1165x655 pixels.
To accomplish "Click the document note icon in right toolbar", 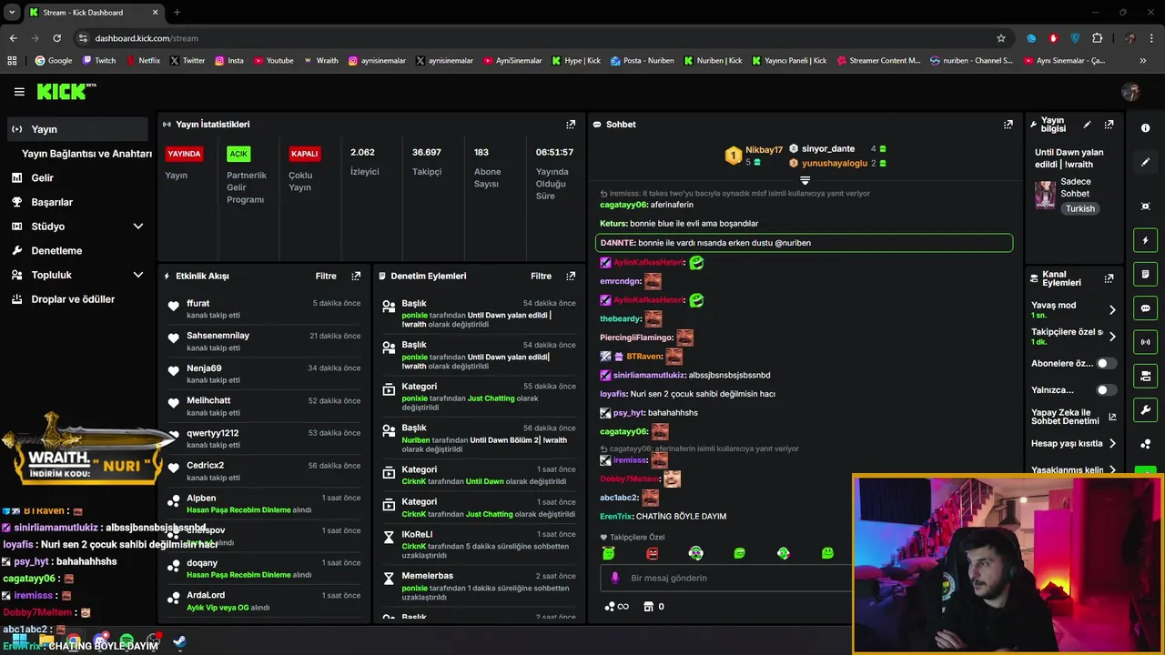I will pyautogui.click(x=1145, y=275).
